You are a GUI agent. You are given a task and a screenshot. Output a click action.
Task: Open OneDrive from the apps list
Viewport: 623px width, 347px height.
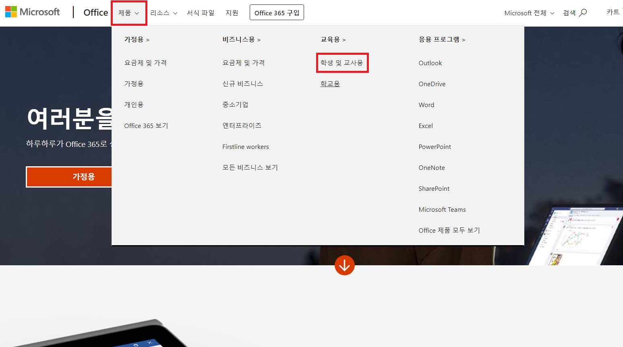[432, 84]
